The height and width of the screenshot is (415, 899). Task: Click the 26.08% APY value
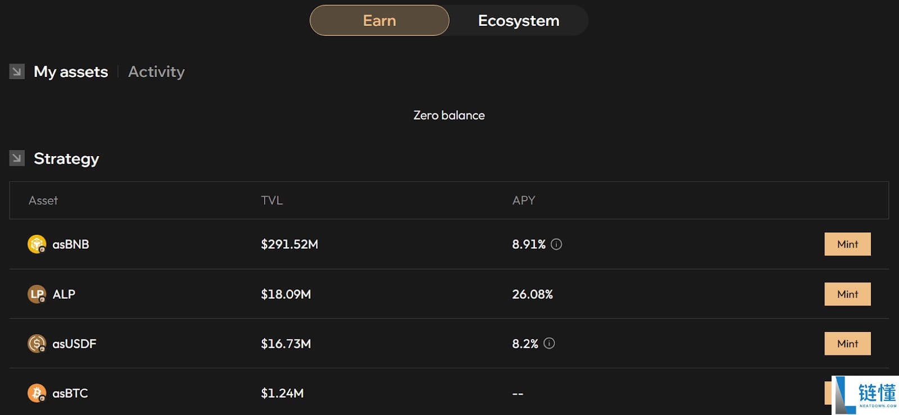[x=533, y=294]
